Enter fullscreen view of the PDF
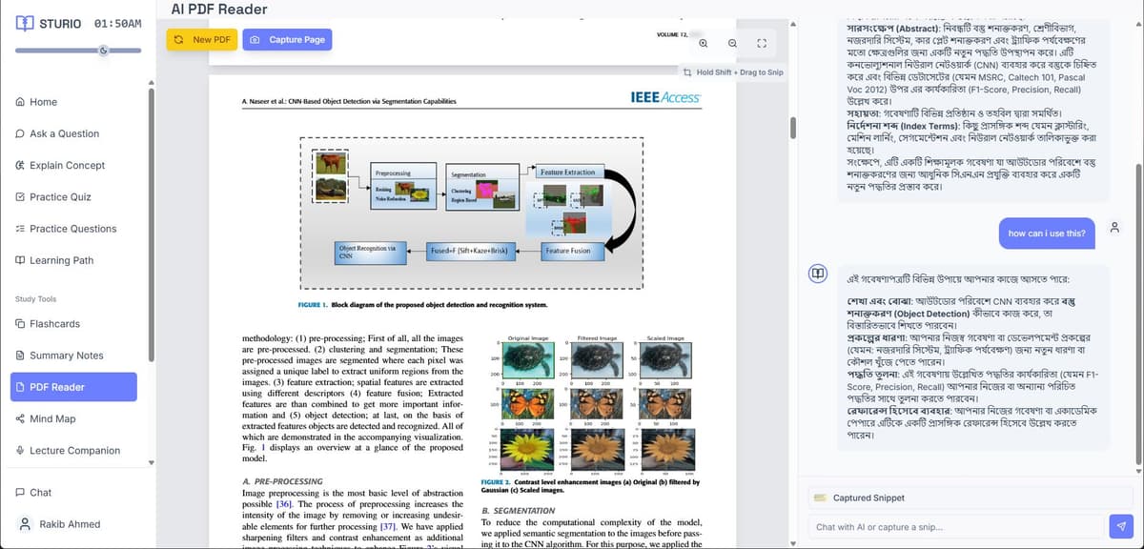Viewport: 1144px width, 549px height. click(x=761, y=44)
